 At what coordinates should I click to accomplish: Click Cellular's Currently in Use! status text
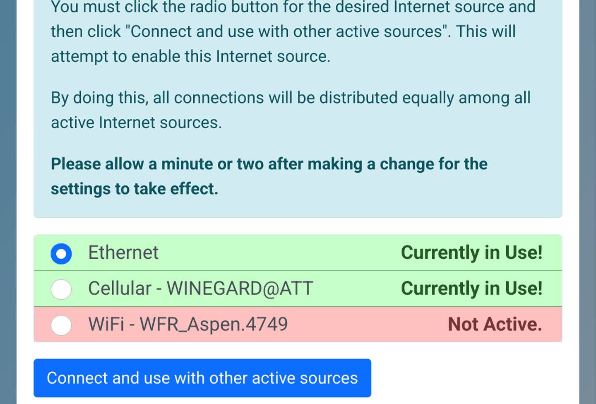coord(471,289)
